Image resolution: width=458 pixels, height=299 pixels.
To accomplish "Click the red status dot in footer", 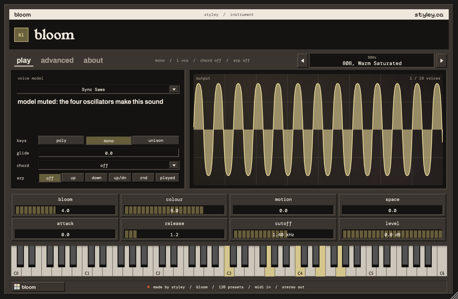I will pos(148,287).
